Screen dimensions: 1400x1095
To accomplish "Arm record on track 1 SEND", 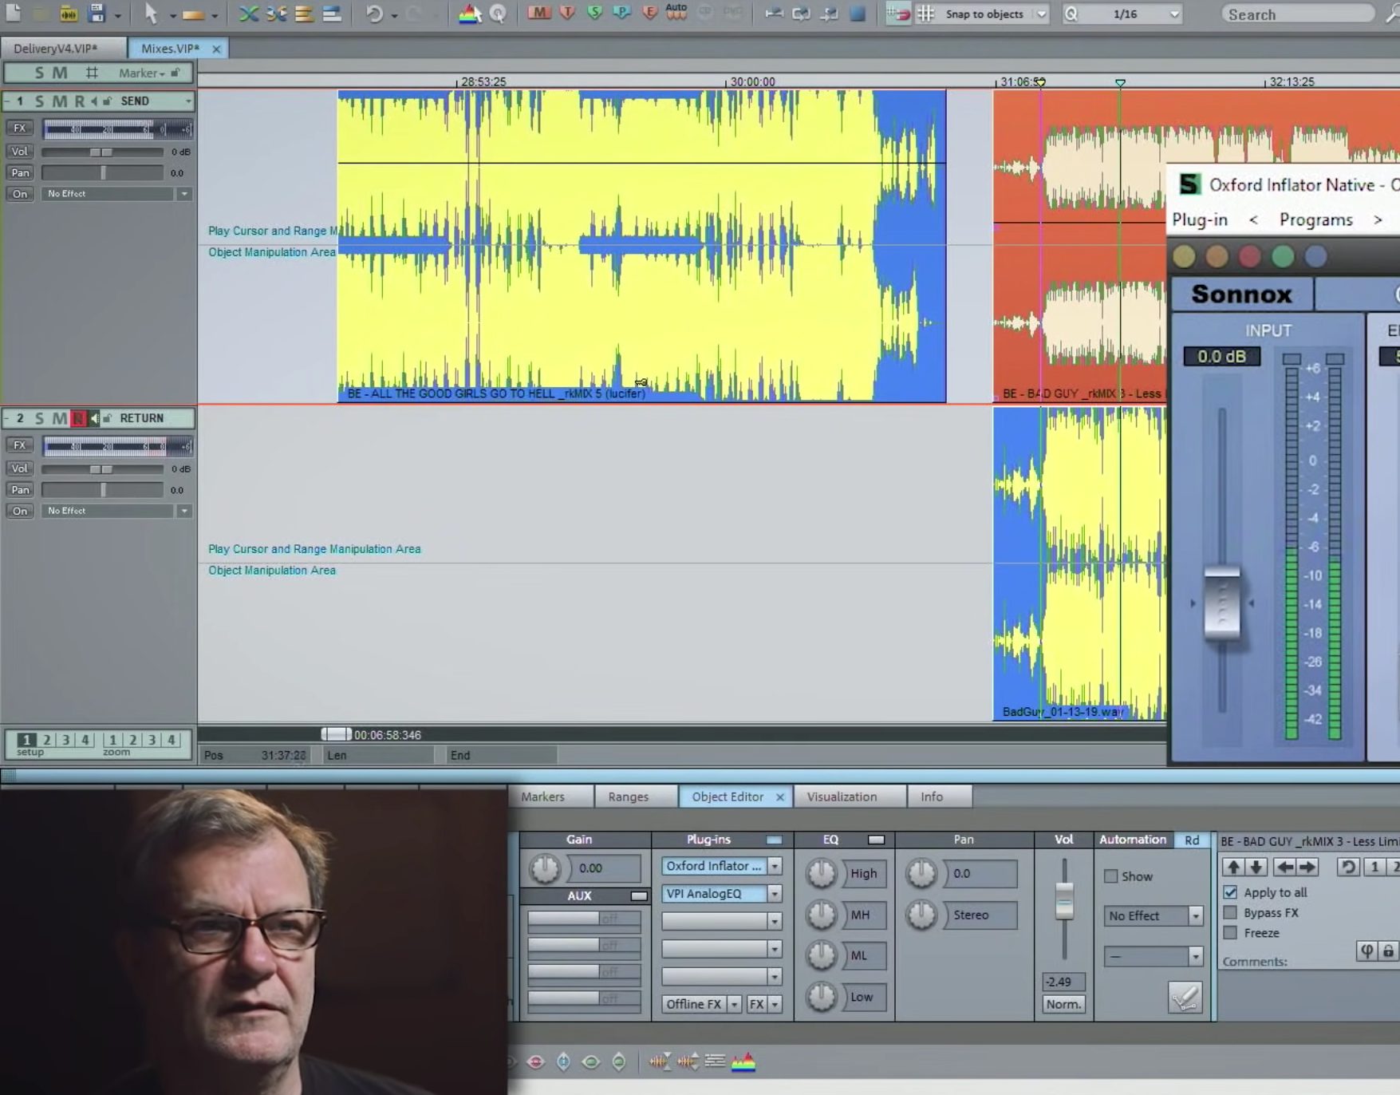I will point(79,101).
